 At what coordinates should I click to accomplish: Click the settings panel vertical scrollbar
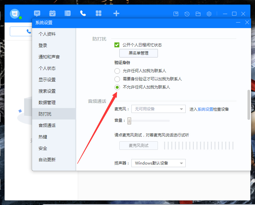(249, 104)
